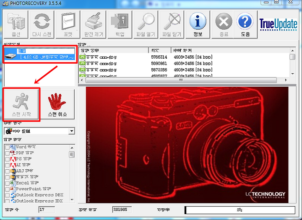
Task: Click 4608*3456 [24 bpp] in the 5766314 row
Action: coord(193,57)
